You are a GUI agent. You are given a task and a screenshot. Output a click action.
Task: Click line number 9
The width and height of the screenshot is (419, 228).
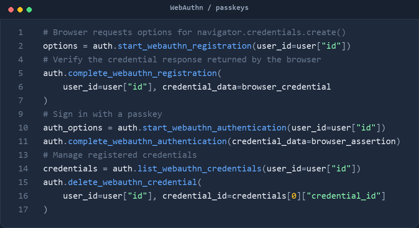coord(21,114)
